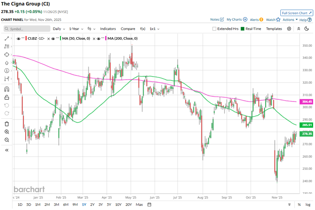Hide the CI.BZ price series

click(18, 39)
